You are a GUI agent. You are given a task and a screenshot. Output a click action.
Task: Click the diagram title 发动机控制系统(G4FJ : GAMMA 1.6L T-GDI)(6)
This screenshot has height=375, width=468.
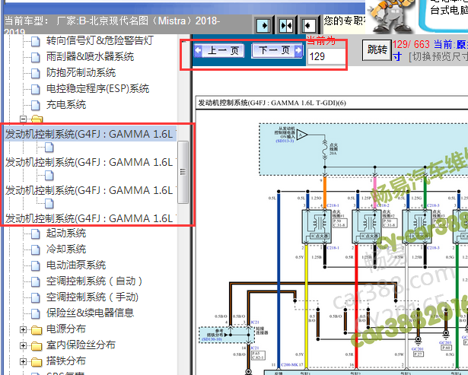pyautogui.click(x=272, y=103)
